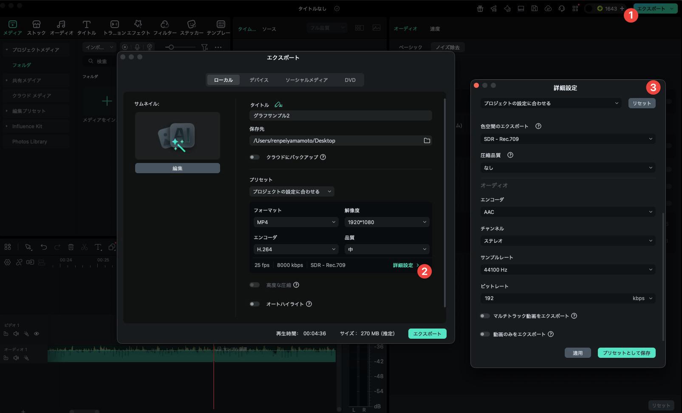Image resolution: width=682 pixels, height=413 pixels.
Task: Click the エクスポート button in the dialog
Action: [427, 333]
